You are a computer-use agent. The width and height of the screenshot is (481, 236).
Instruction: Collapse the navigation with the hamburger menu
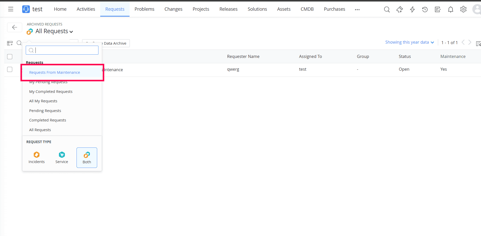click(10, 9)
